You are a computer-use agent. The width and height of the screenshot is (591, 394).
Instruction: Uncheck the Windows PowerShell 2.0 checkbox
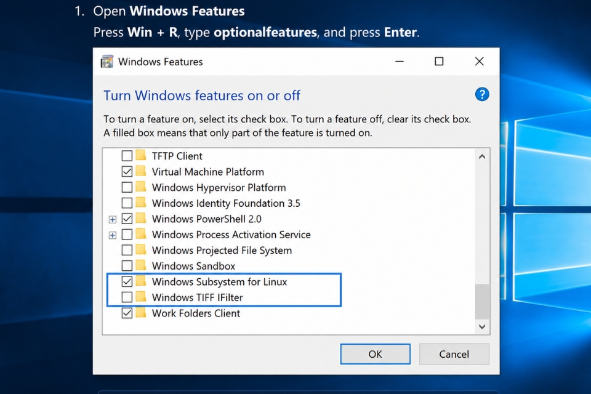point(127,219)
